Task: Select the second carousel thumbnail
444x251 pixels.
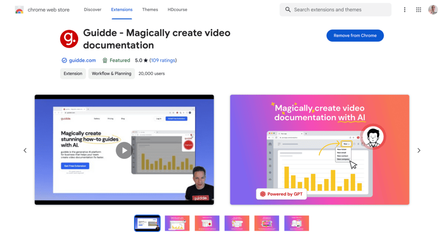Action: point(177,223)
